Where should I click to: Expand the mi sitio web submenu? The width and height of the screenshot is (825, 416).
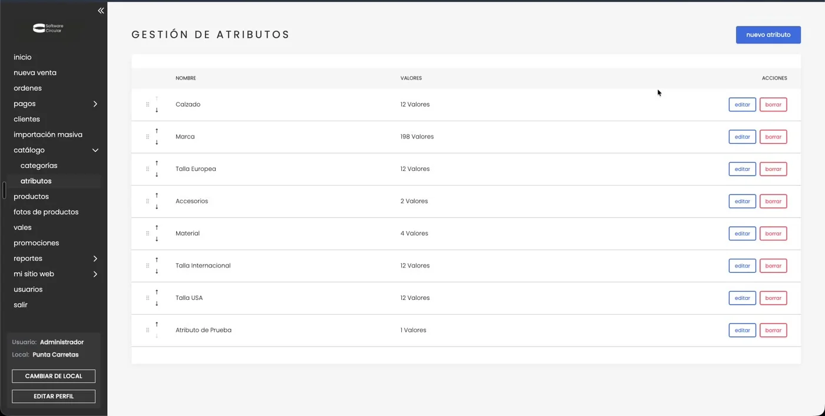(95, 274)
